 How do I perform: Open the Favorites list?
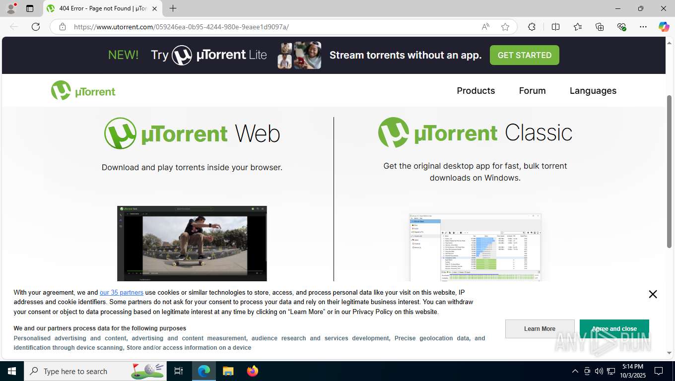coord(578,27)
